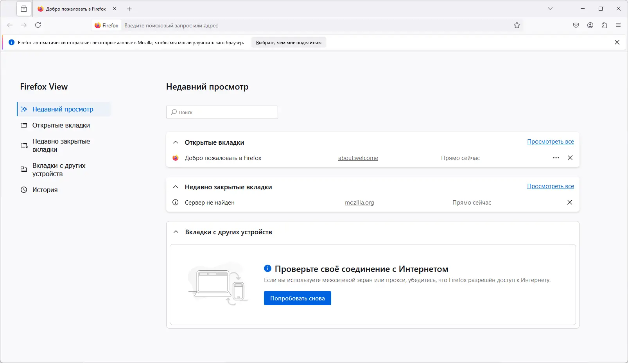This screenshot has width=628, height=363.
Task: Open the tab list dropdown arrow
Action: click(x=550, y=8)
